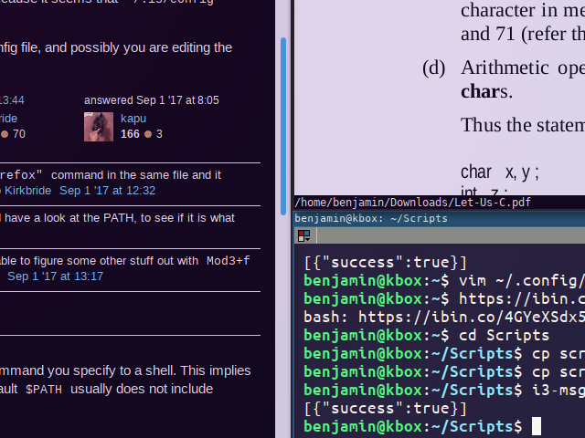Click the last [{"success":true}] terminal output

coord(386,408)
